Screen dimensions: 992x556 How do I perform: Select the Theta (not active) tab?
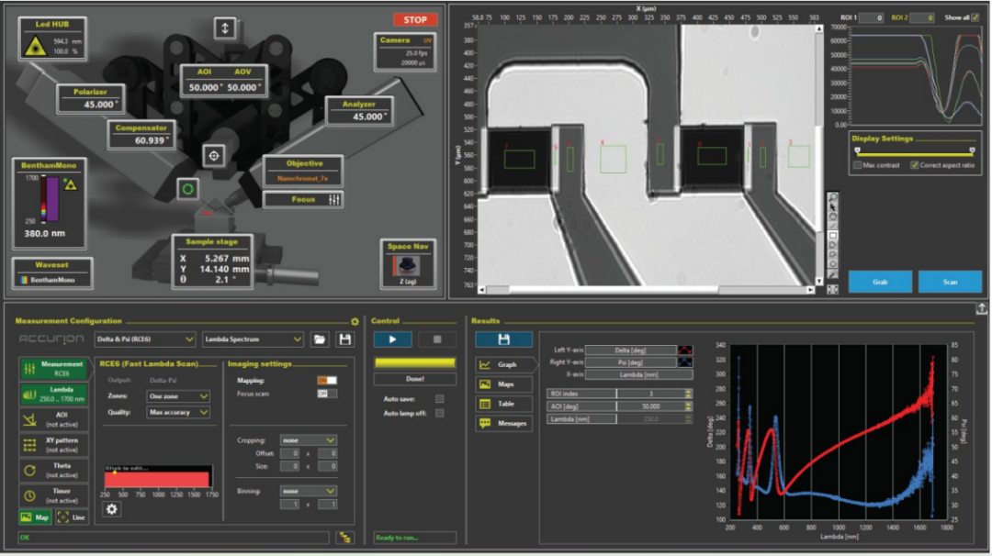(x=54, y=470)
